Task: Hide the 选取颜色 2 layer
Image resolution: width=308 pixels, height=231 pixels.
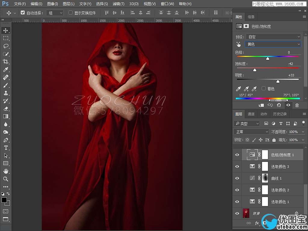Action: point(237,190)
